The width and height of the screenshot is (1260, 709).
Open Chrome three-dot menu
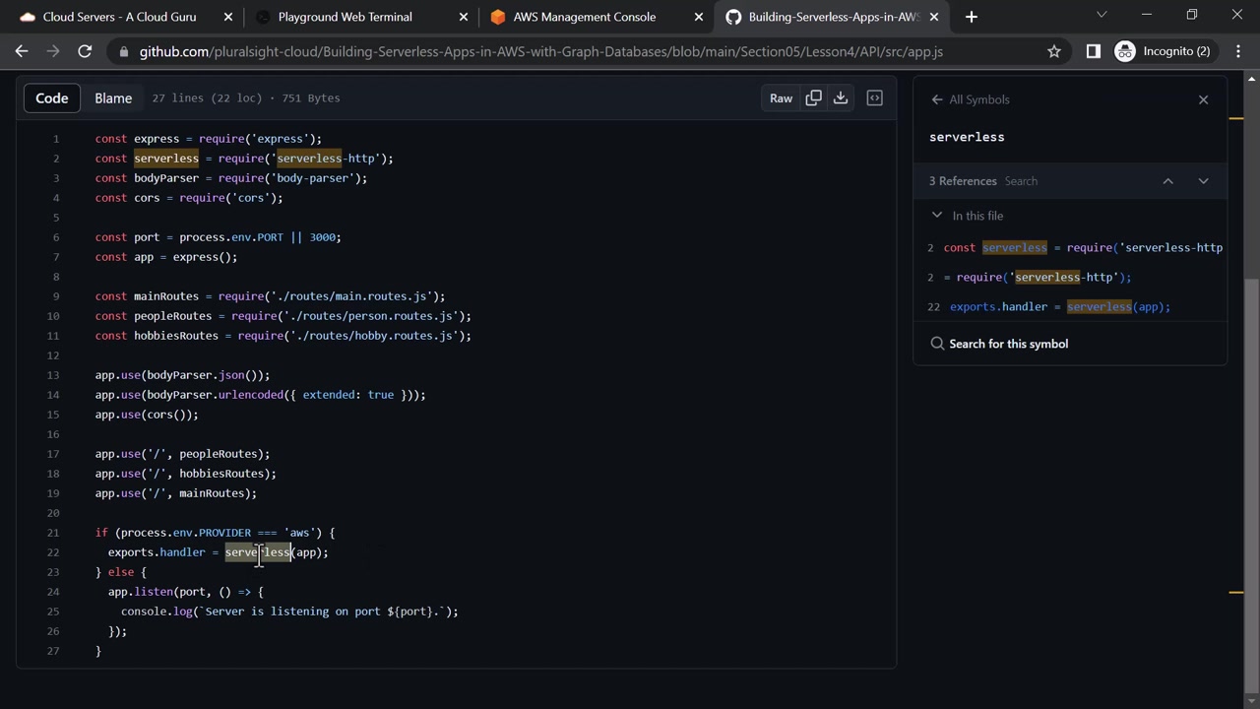1238,51
